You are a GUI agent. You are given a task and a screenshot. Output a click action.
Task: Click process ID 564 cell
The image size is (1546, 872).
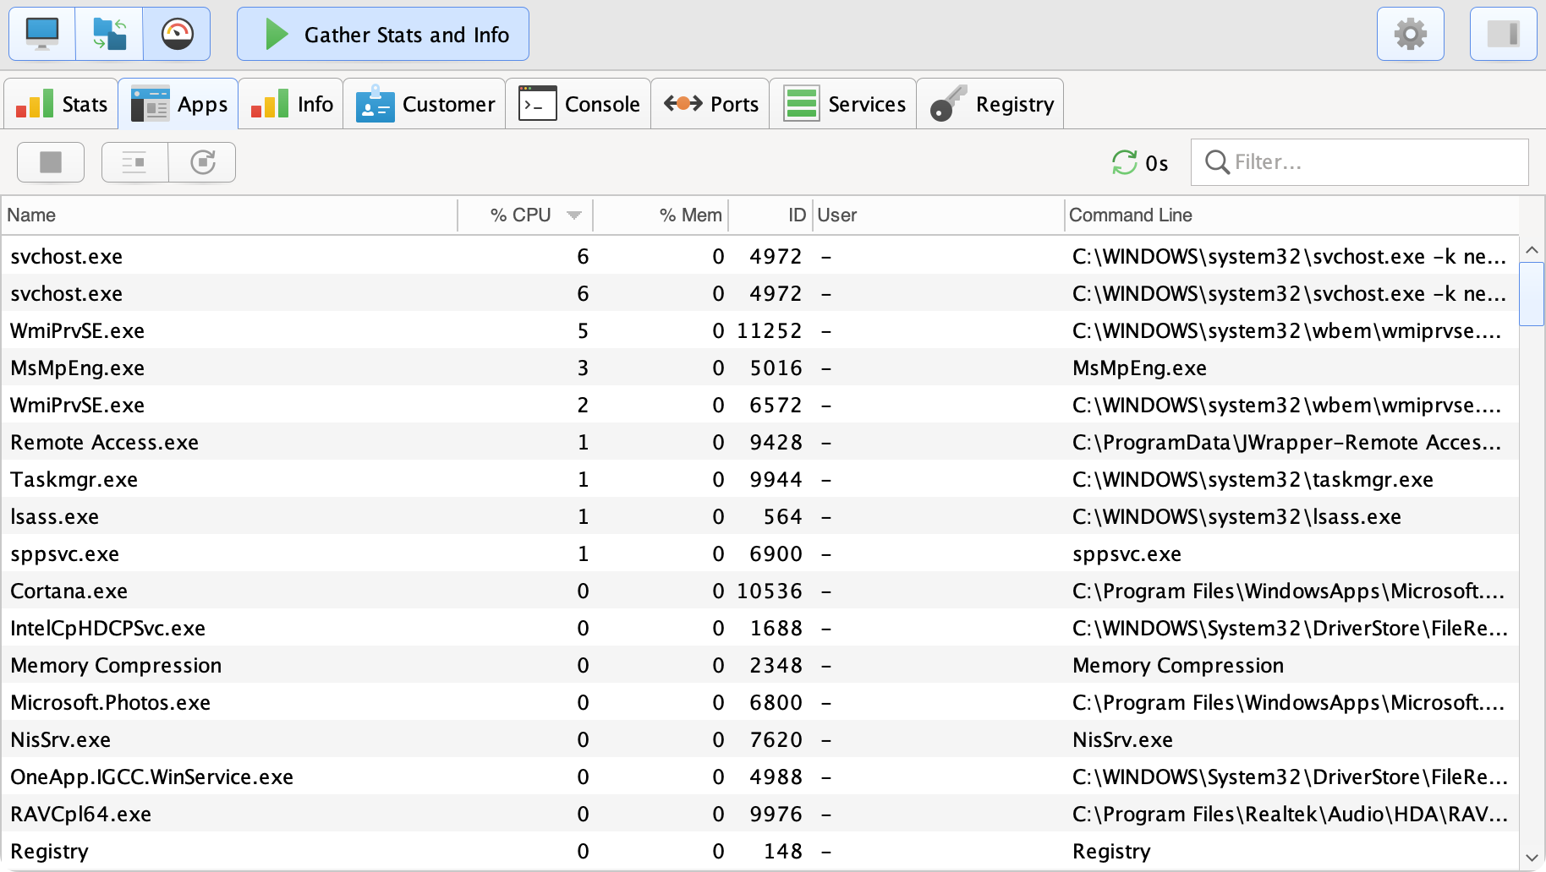point(782,516)
